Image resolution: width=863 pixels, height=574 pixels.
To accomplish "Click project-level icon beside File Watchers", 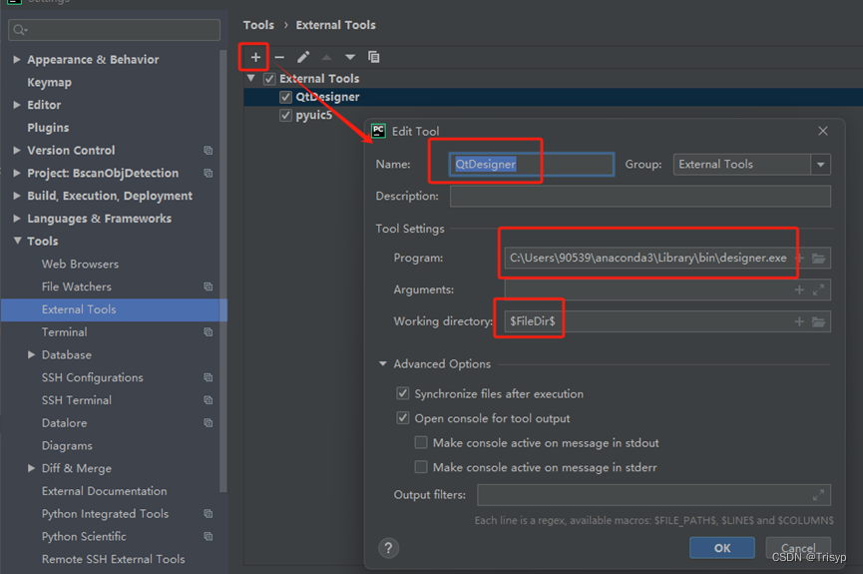I will [209, 287].
